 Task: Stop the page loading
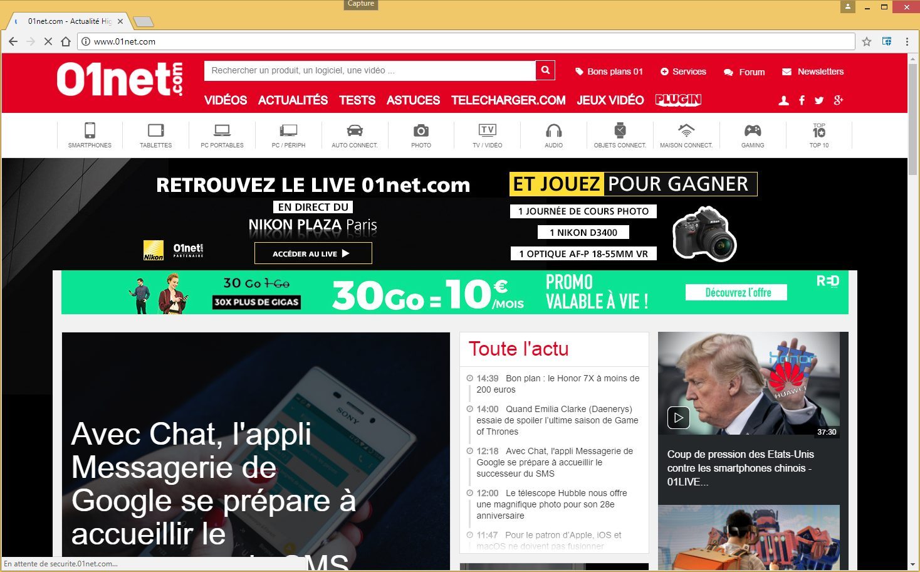point(48,41)
